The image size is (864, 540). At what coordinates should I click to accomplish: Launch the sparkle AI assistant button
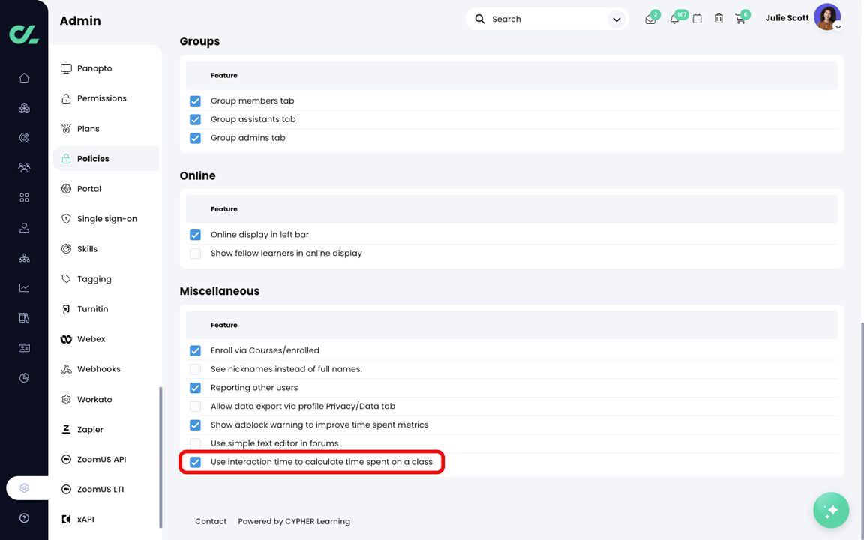(x=831, y=510)
